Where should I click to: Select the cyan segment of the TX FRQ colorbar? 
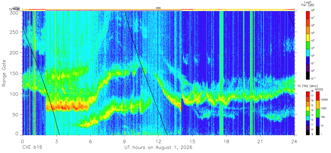308,118
